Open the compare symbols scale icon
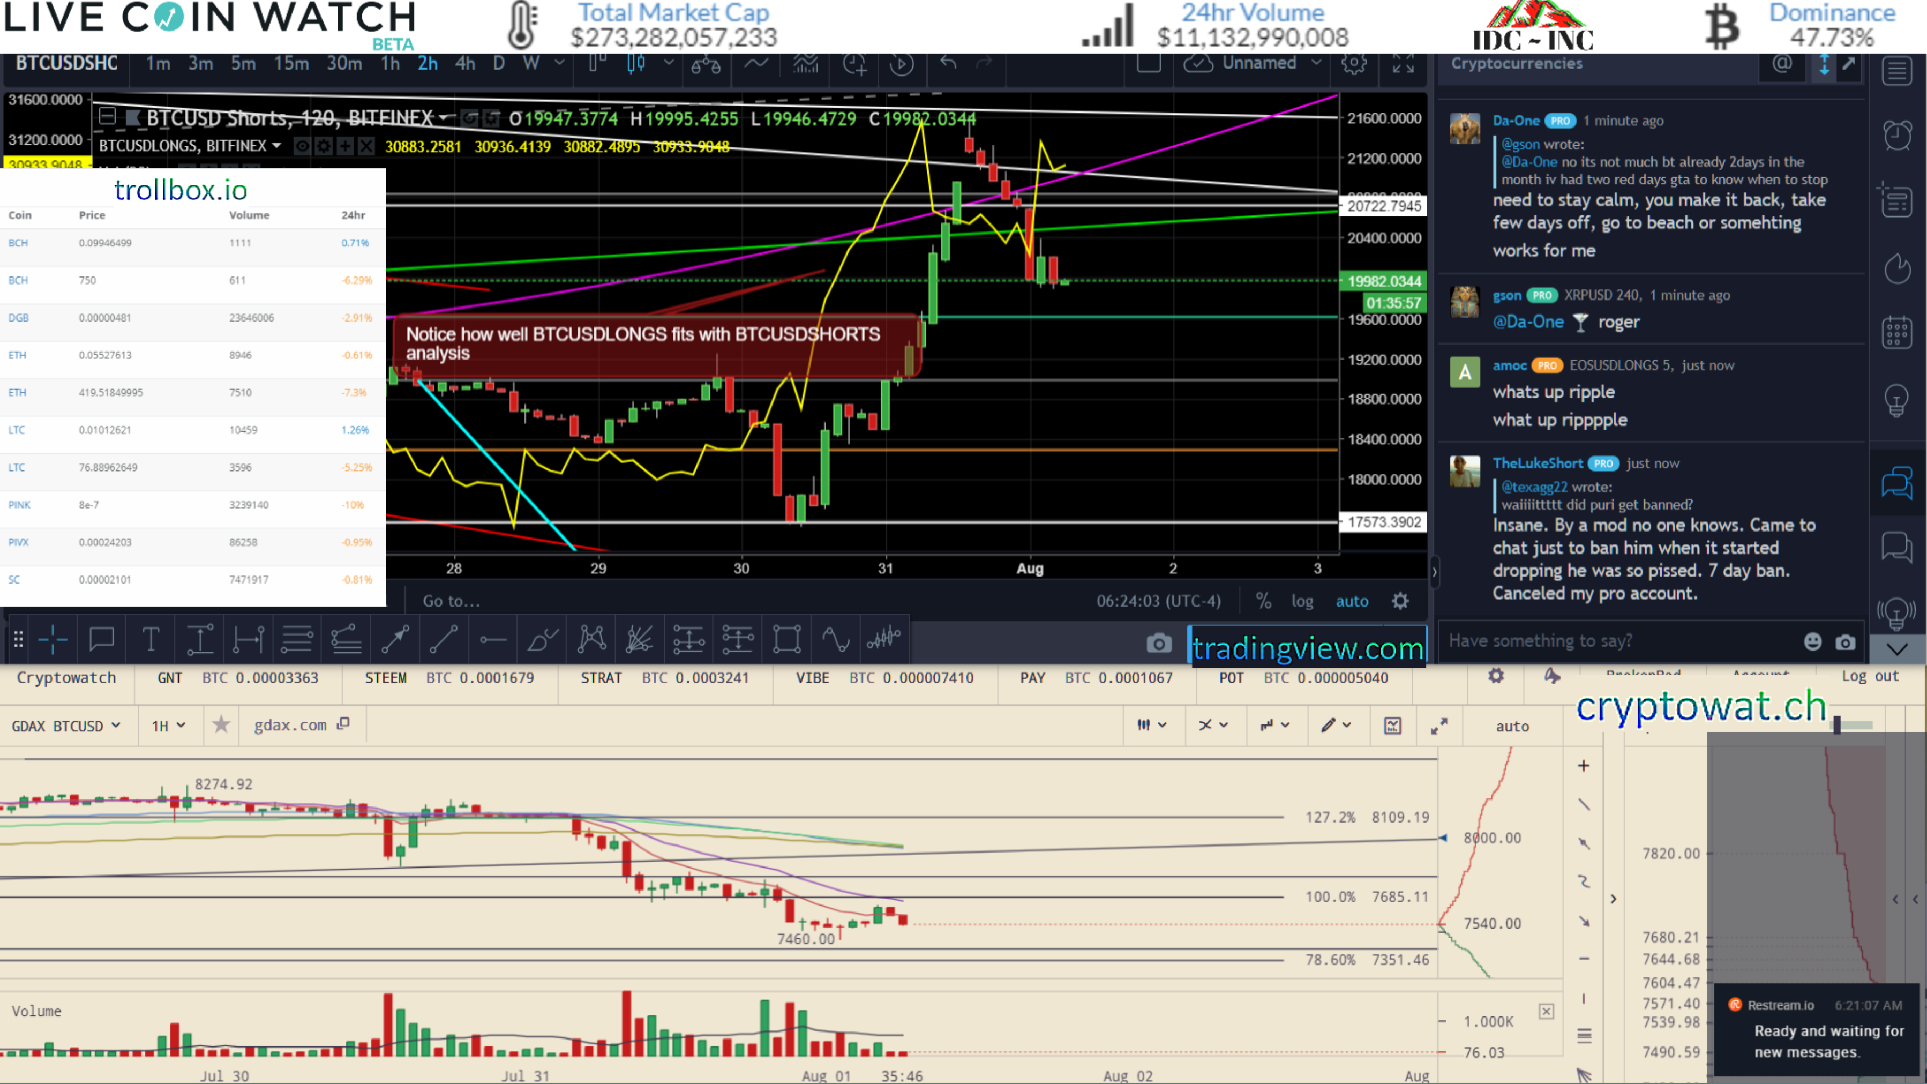The height and width of the screenshot is (1084, 1927). click(x=706, y=65)
